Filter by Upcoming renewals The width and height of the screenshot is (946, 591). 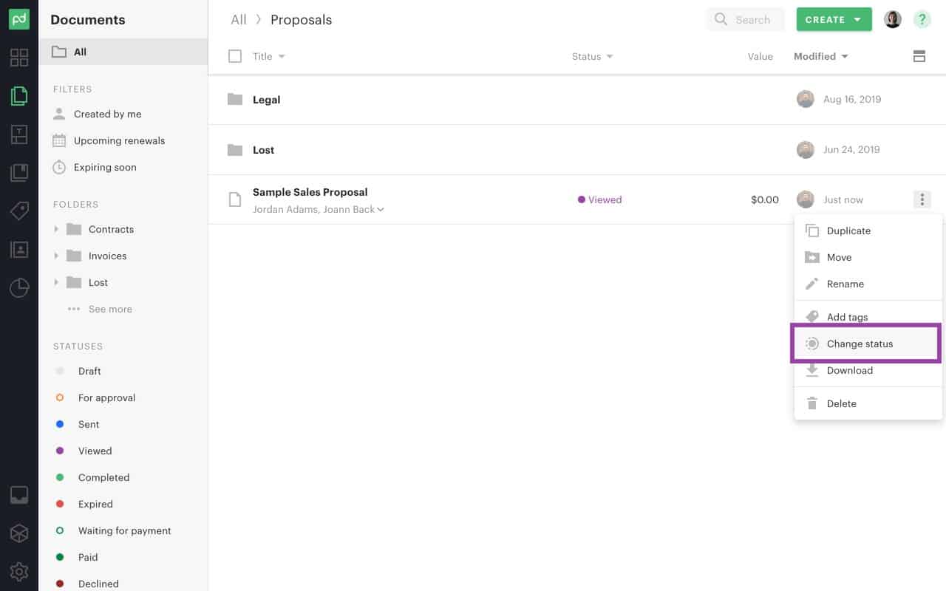click(x=119, y=140)
